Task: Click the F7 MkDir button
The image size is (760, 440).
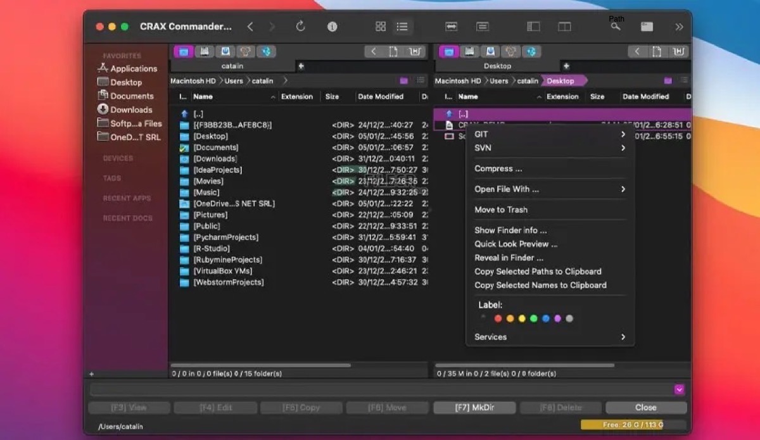Action: (474, 408)
